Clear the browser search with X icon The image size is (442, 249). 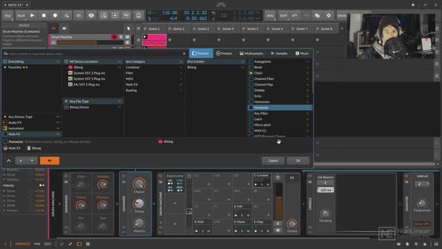(x=184, y=53)
